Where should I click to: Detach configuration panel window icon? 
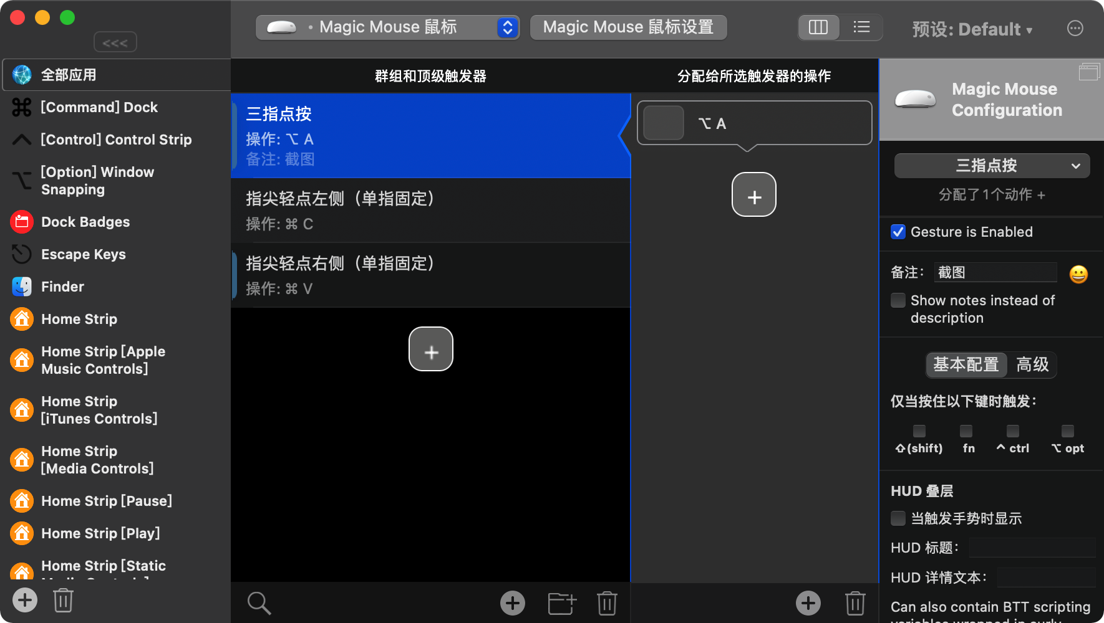1089,72
